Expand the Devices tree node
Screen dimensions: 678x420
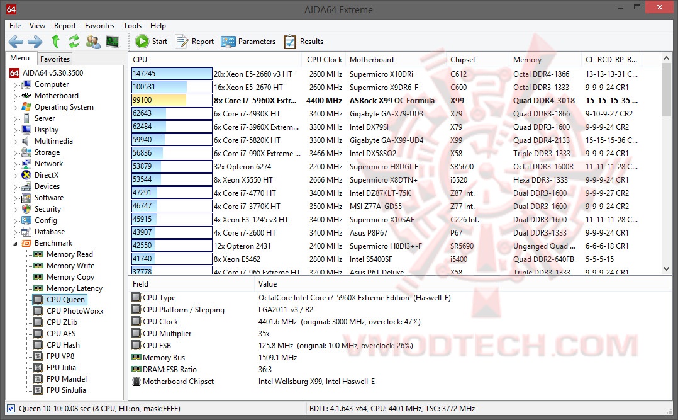coord(16,186)
